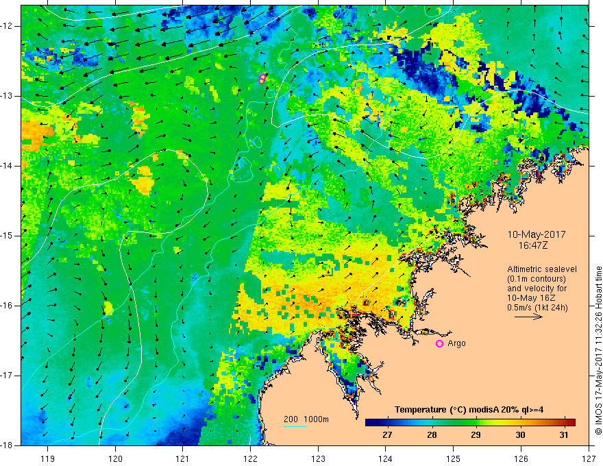This screenshot has width=603, height=466.
Task: Click the 'and velocity for' text line
Action: pos(537,289)
